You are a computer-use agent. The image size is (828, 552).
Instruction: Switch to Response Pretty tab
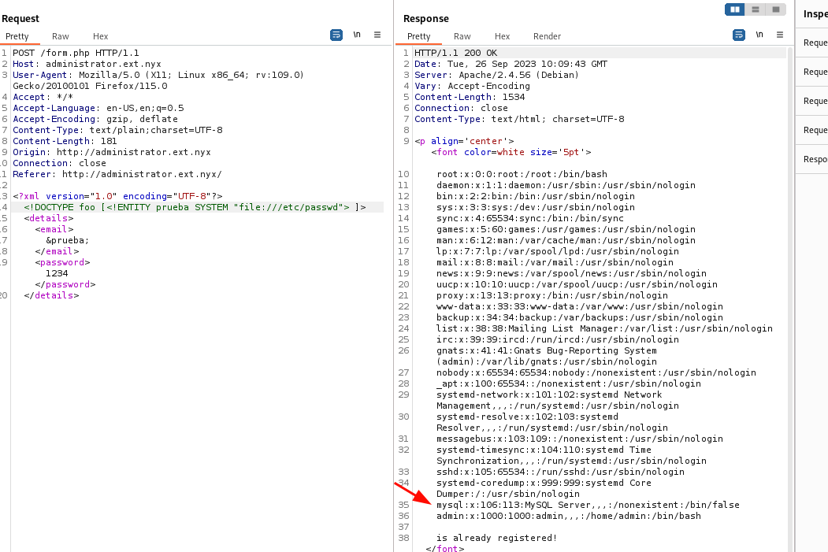tap(419, 36)
